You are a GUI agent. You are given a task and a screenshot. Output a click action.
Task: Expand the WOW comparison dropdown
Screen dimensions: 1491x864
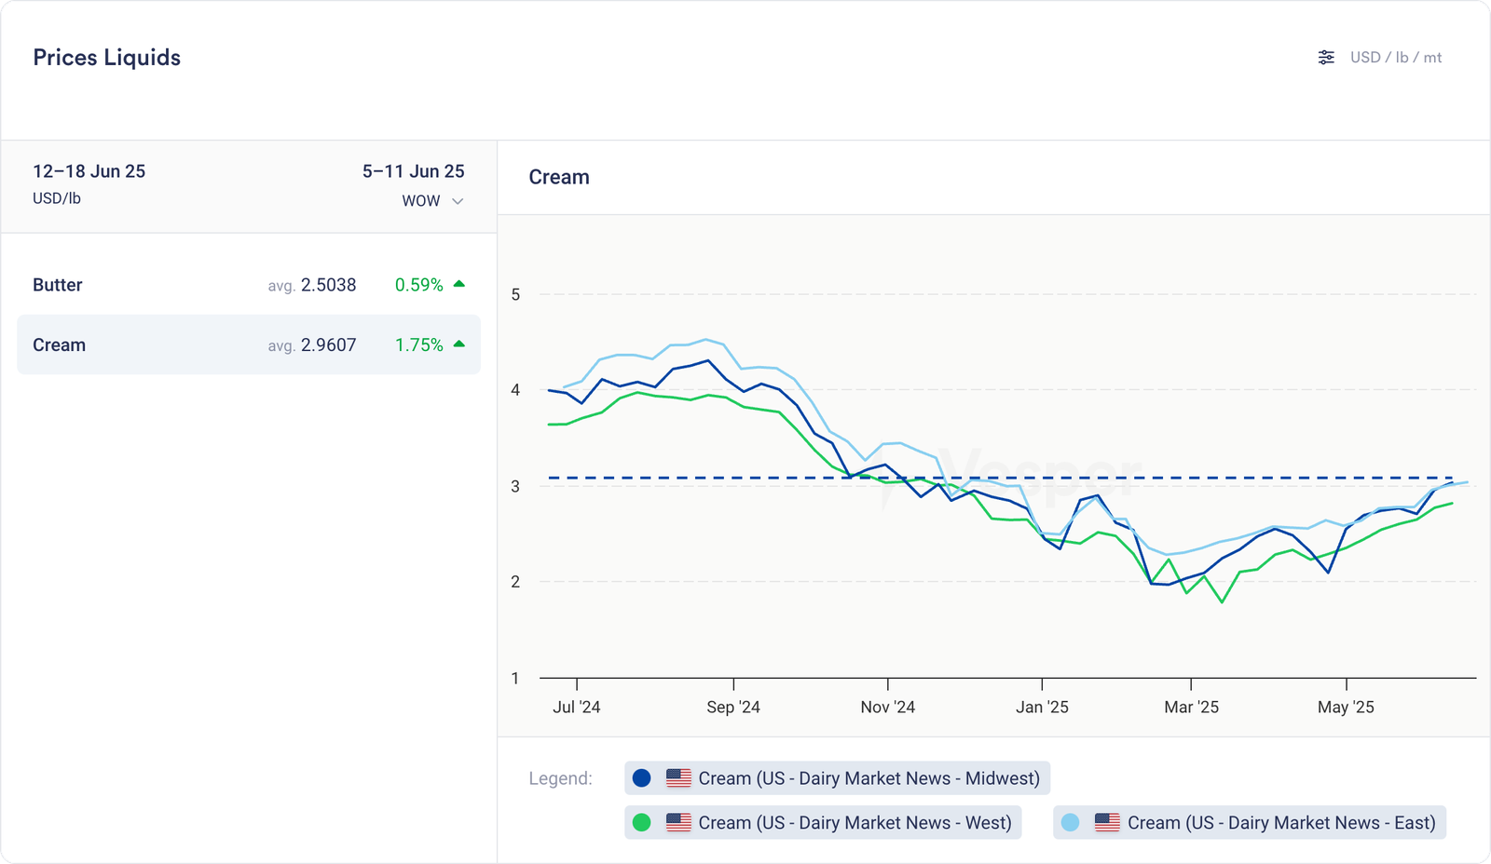click(432, 201)
